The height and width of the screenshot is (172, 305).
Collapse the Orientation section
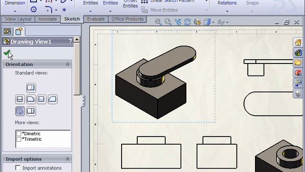point(68,64)
